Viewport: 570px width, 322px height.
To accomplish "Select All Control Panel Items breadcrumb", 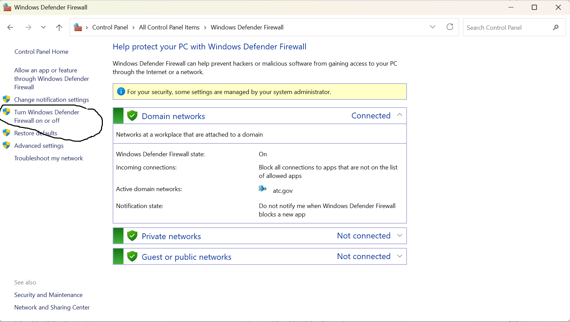I will pyautogui.click(x=169, y=27).
